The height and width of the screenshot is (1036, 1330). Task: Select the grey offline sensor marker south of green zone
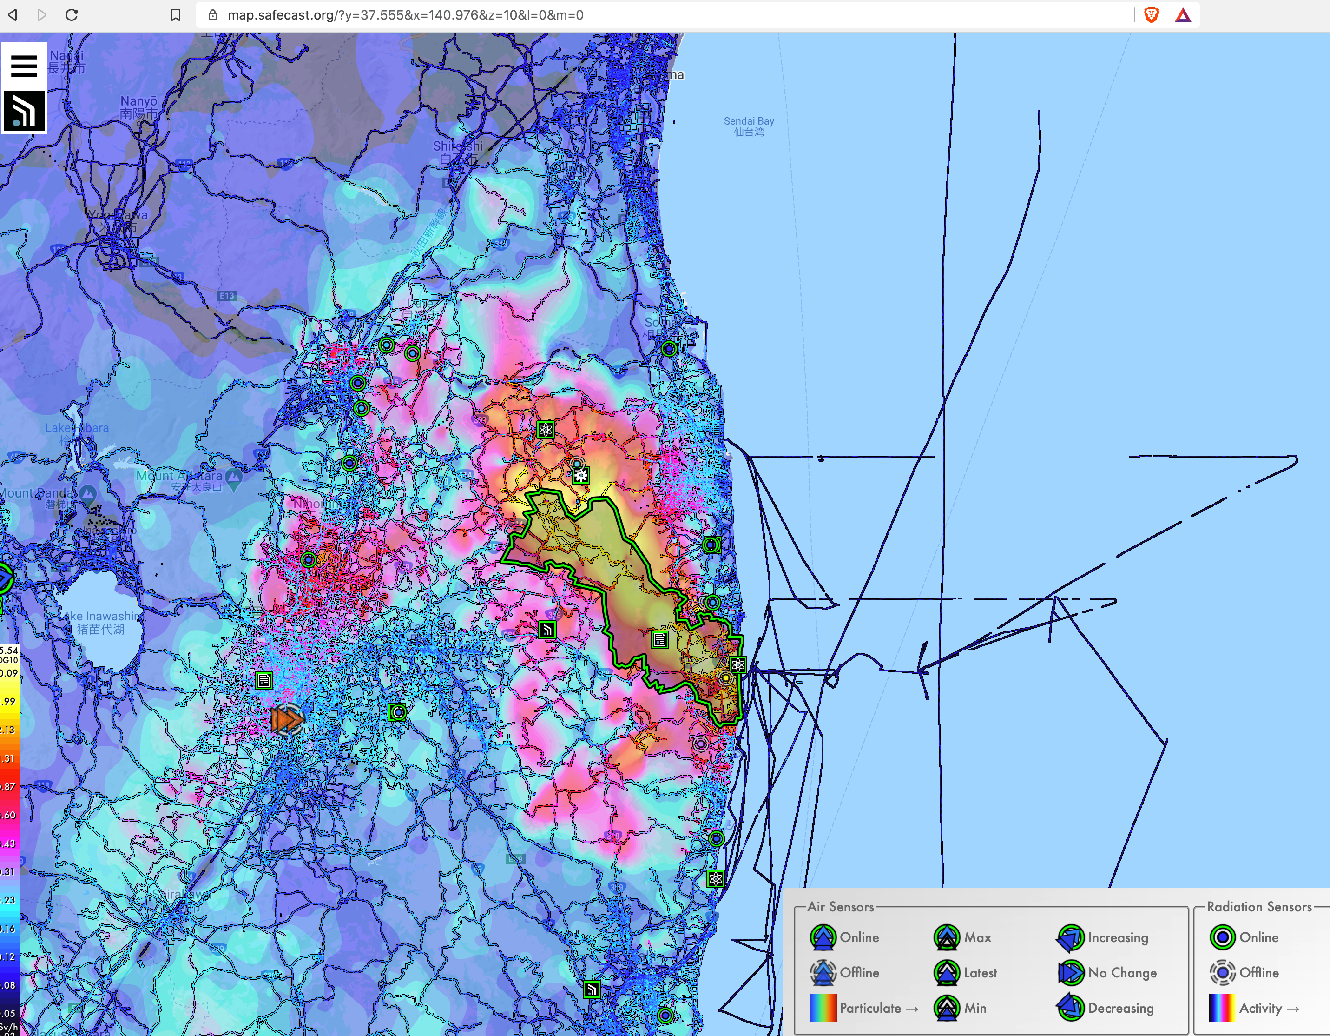(700, 744)
